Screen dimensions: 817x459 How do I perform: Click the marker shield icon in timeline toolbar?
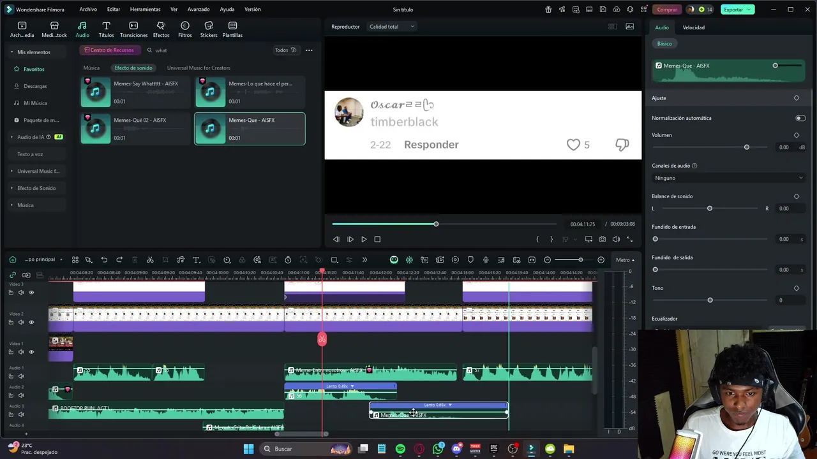point(470,260)
